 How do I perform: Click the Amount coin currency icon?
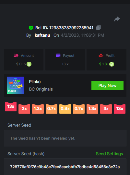pos(29,64)
